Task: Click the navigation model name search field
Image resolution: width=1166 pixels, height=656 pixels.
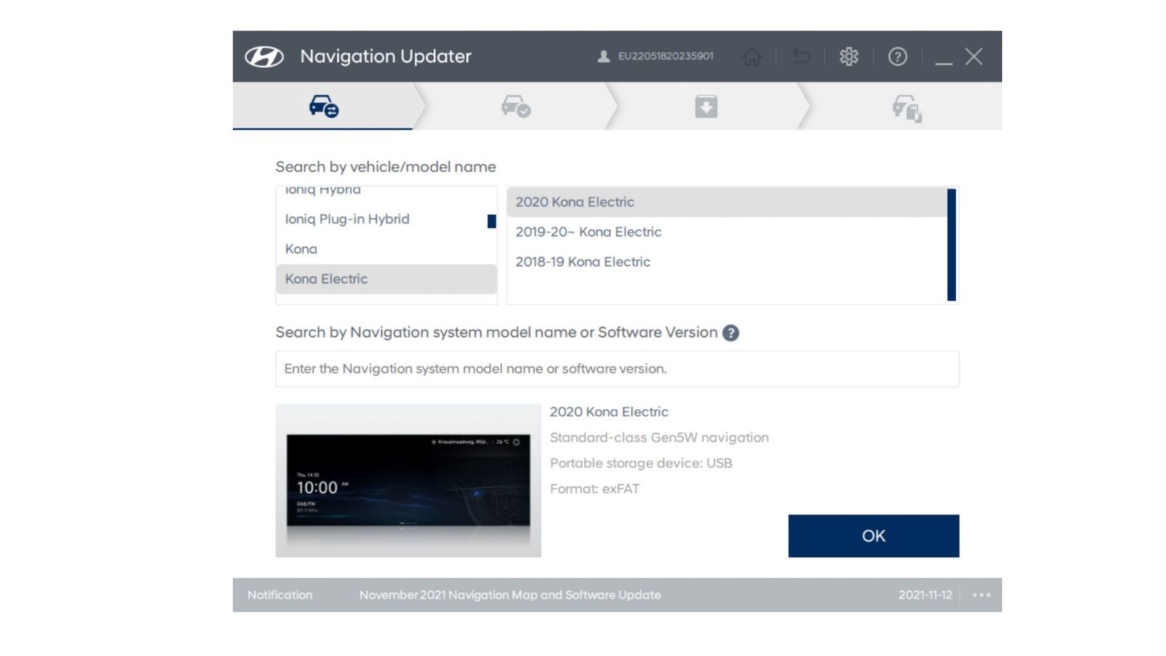Action: [x=617, y=369]
